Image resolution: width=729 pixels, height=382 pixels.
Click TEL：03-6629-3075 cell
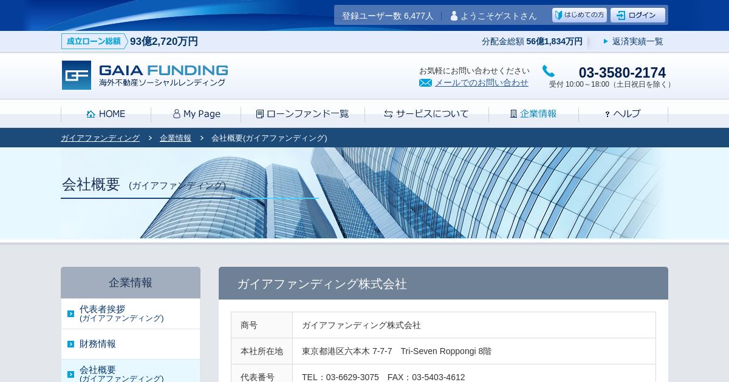474,374
